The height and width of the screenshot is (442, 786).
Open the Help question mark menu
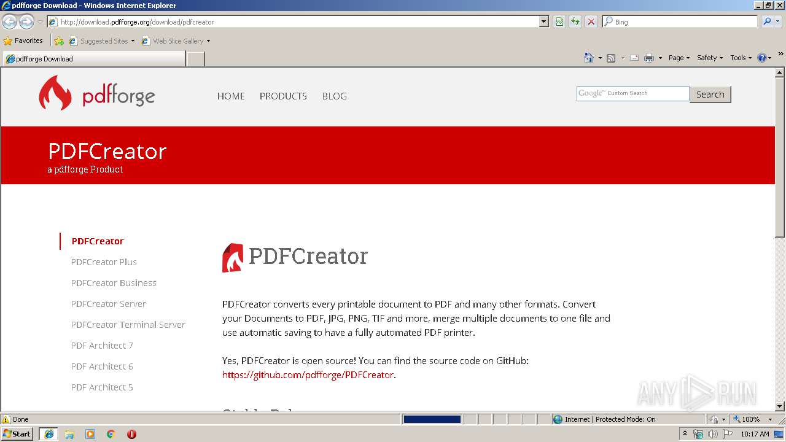[x=765, y=58]
